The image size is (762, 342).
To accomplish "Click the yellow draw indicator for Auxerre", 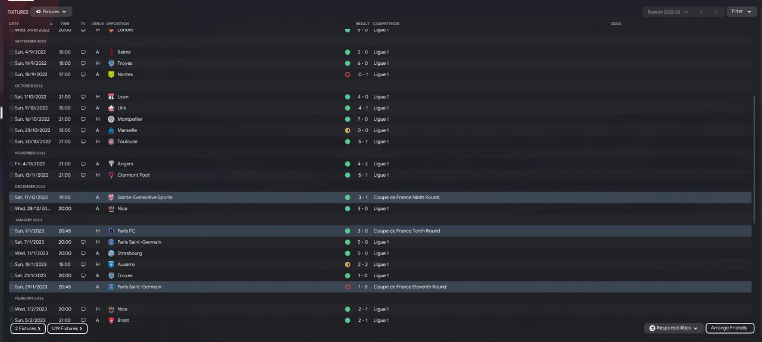I will click(347, 264).
